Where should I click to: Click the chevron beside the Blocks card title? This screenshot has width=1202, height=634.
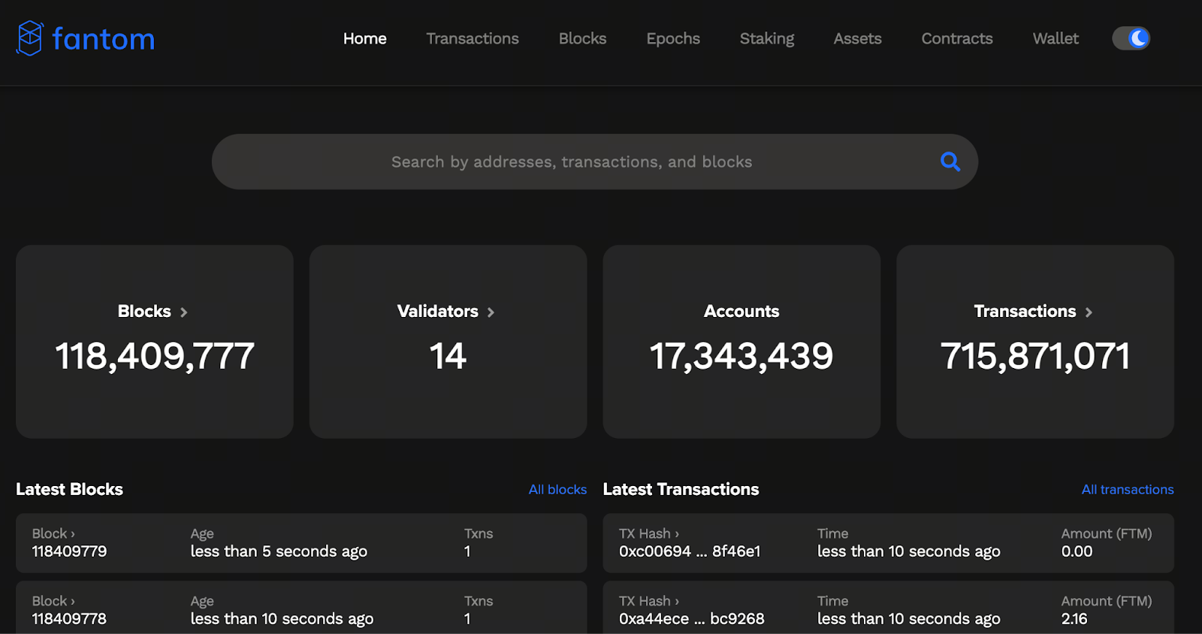[x=183, y=312]
